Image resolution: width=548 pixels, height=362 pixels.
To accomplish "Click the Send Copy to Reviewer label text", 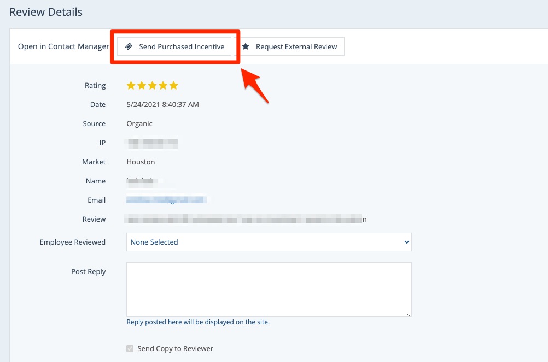I will (175, 349).
